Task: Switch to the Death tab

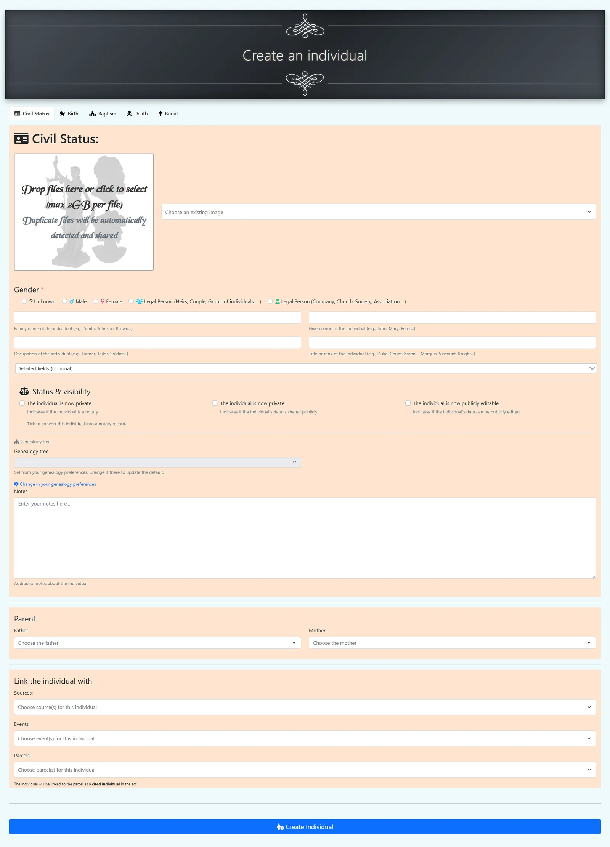Action: [137, 114]
